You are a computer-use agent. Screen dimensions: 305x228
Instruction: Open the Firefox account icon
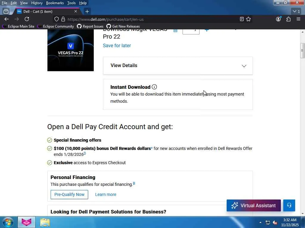[278, 19]
